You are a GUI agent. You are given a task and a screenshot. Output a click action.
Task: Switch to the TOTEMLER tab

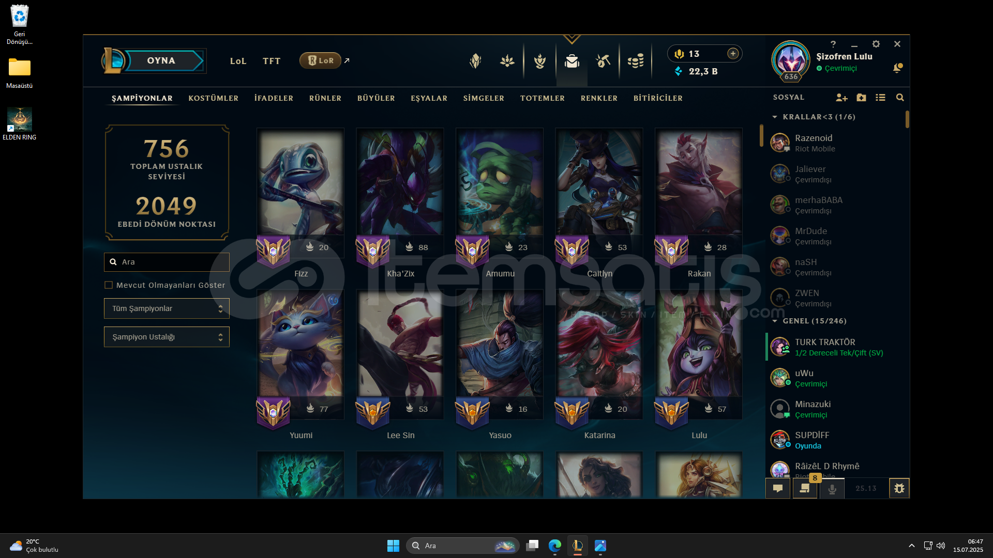(543, 98)
